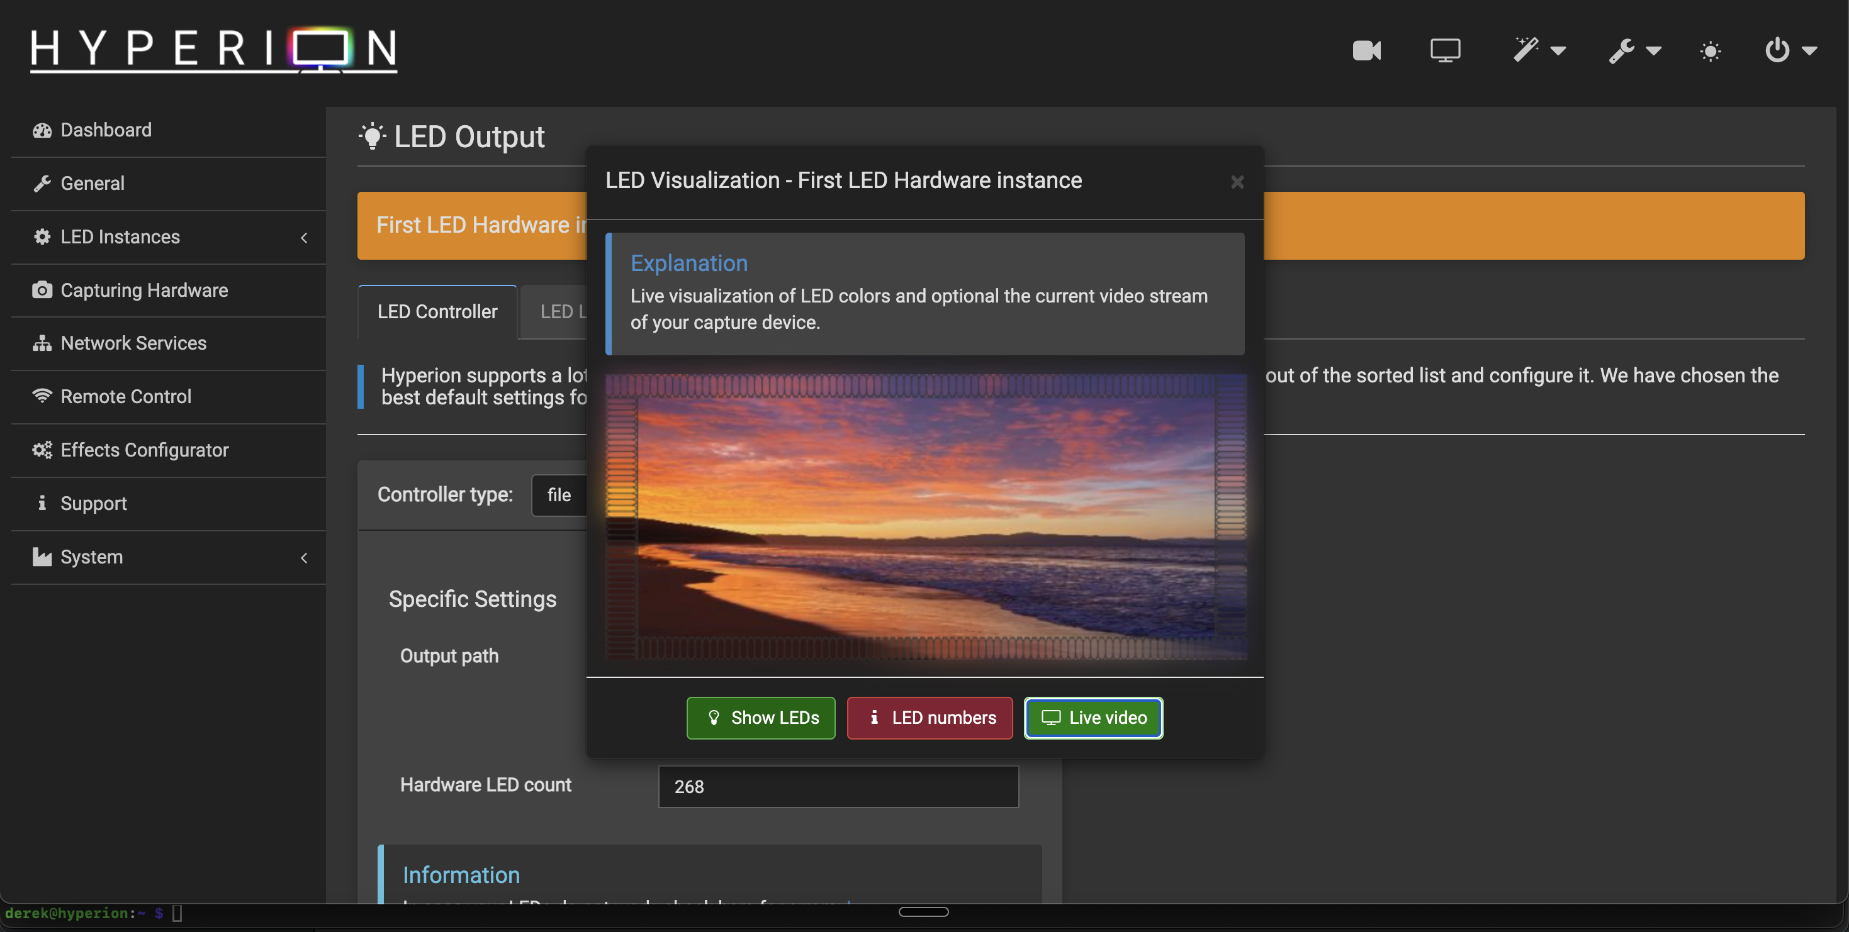Click the Remote Control wifi icon

(x=42, y=396)
